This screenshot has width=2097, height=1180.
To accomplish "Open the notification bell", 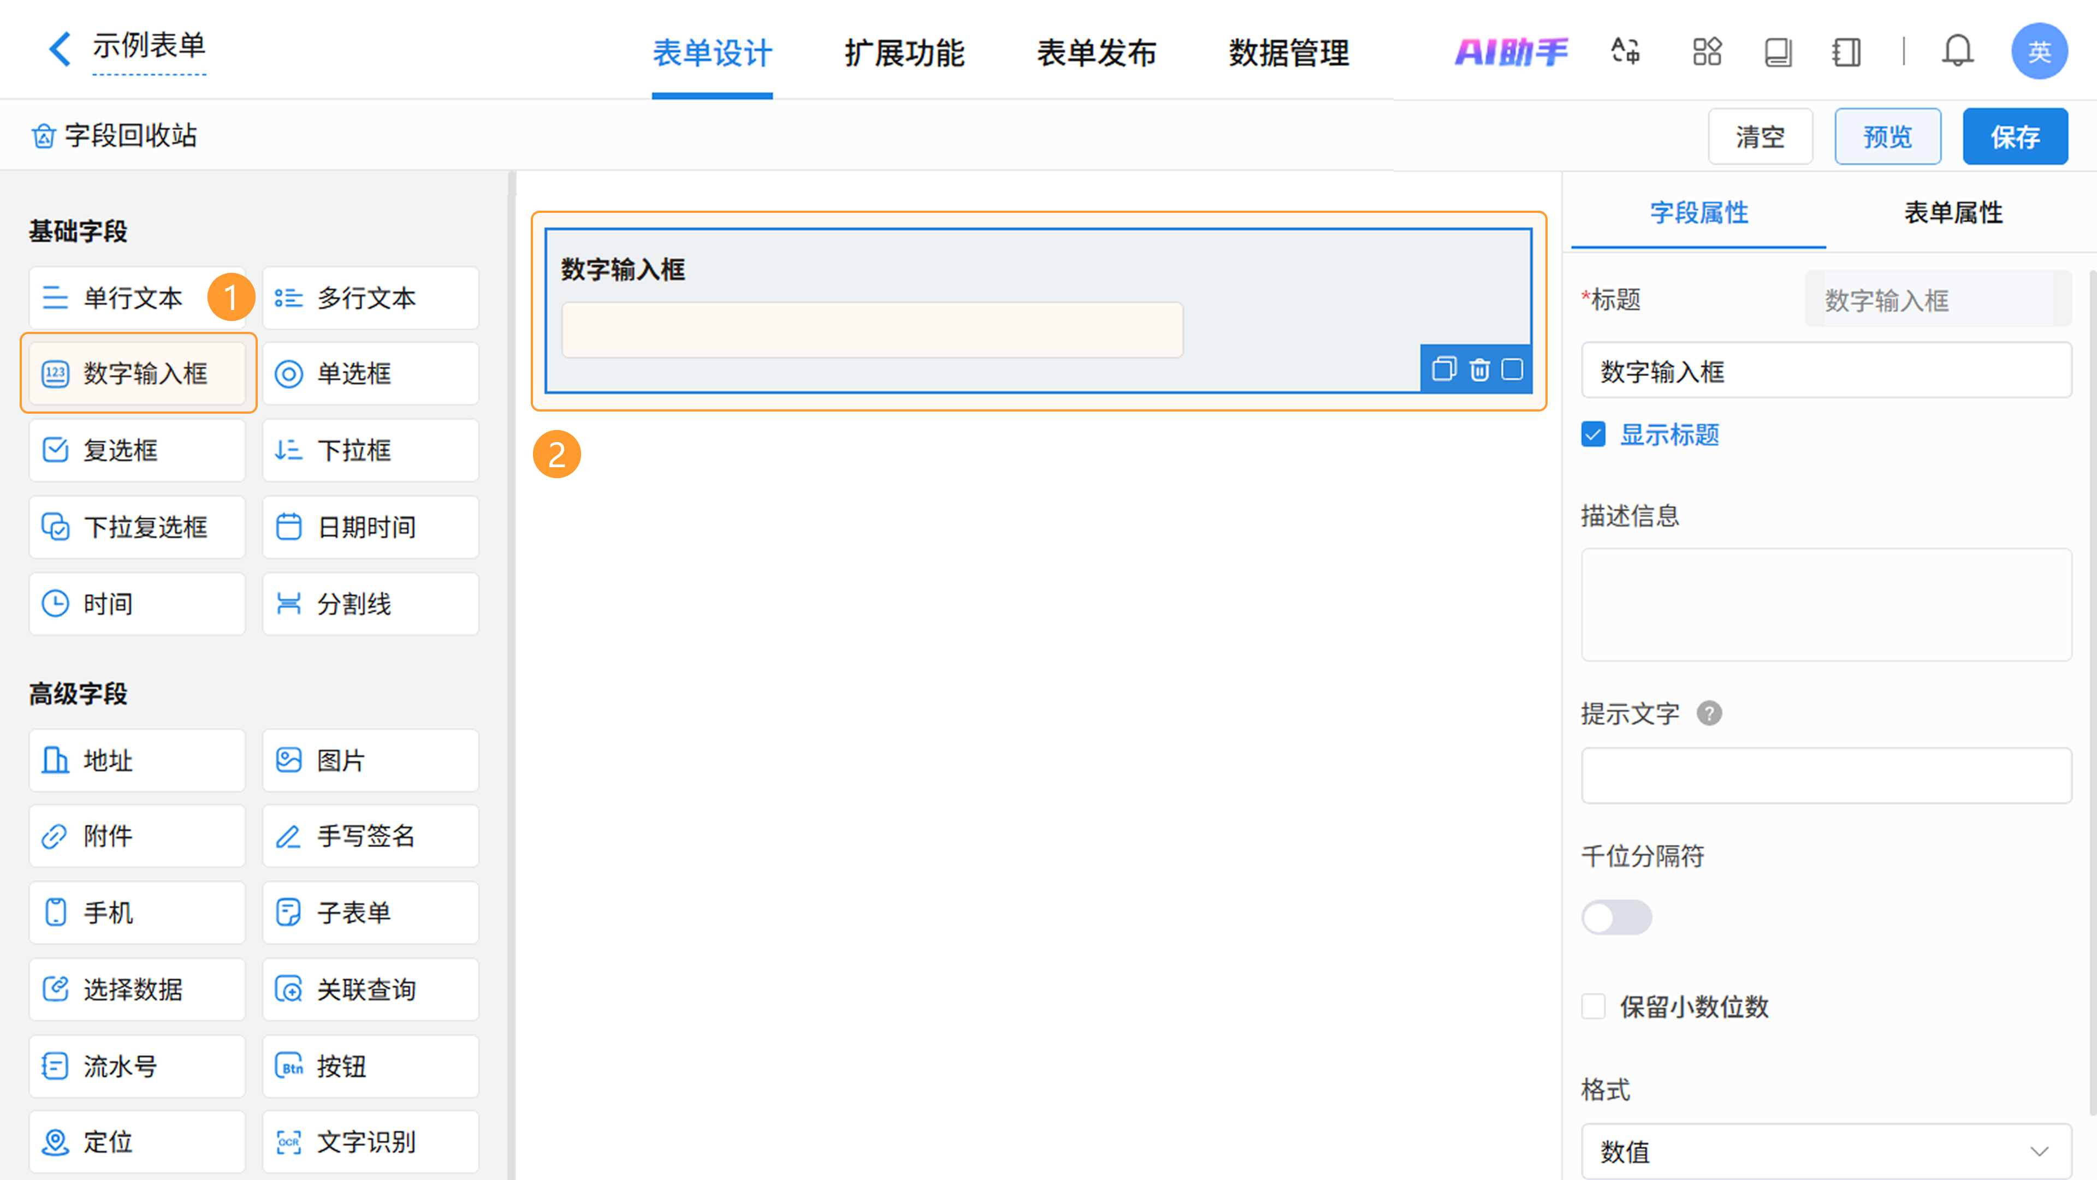I will click(x=1957, y=52).
